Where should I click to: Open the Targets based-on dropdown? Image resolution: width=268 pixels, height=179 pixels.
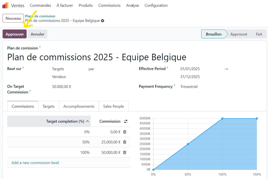pyautogui.click(x=58, y=69)
